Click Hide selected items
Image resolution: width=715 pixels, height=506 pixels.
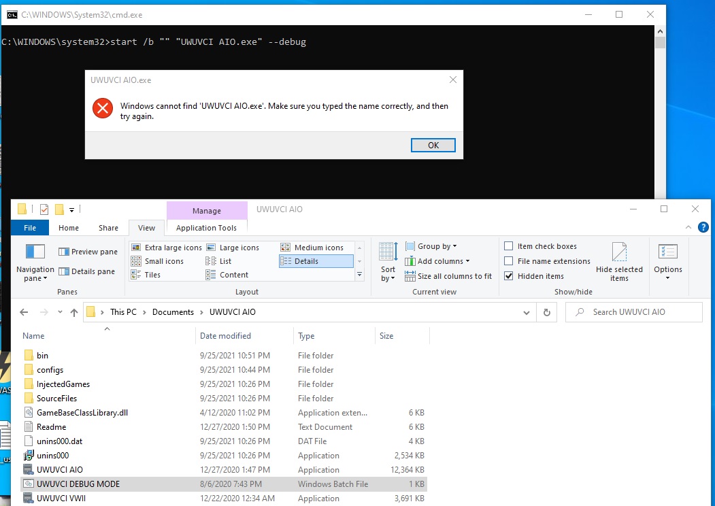tap(619, 262)
